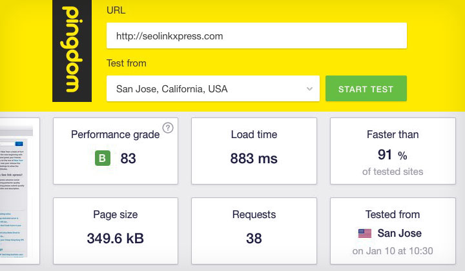Viewport: 465px width, 271px height.
Task: Click the START TEST button
Action: (366, 88)
